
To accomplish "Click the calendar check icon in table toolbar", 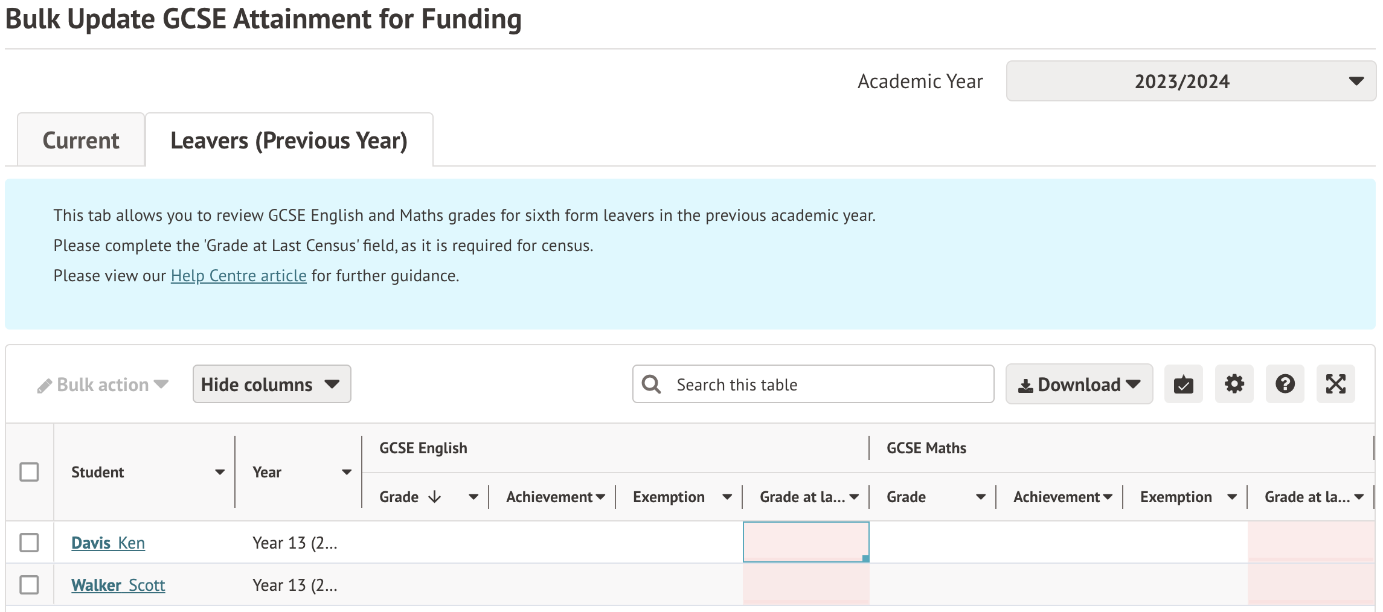I will (1183, 384).
